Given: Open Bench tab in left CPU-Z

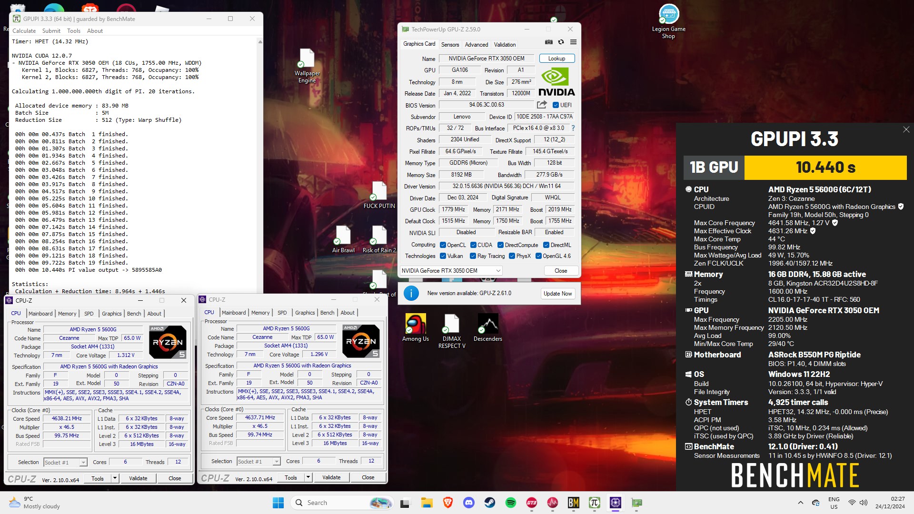Looking at the screenshot, I should click(134, 314).
